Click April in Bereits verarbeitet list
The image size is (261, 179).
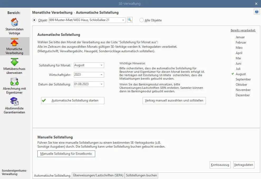tap(239, 53)
